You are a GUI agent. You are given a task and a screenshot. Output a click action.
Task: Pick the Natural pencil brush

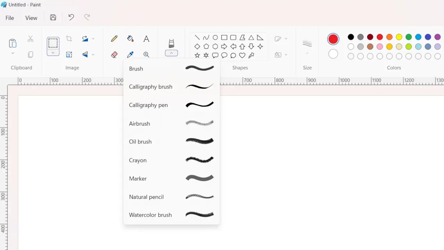coord(171,197)
